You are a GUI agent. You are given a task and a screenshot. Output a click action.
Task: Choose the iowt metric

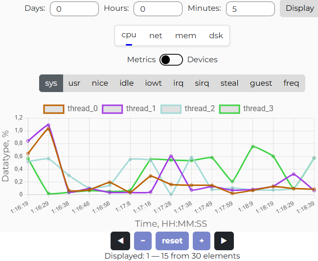click(x=153, y=83)
